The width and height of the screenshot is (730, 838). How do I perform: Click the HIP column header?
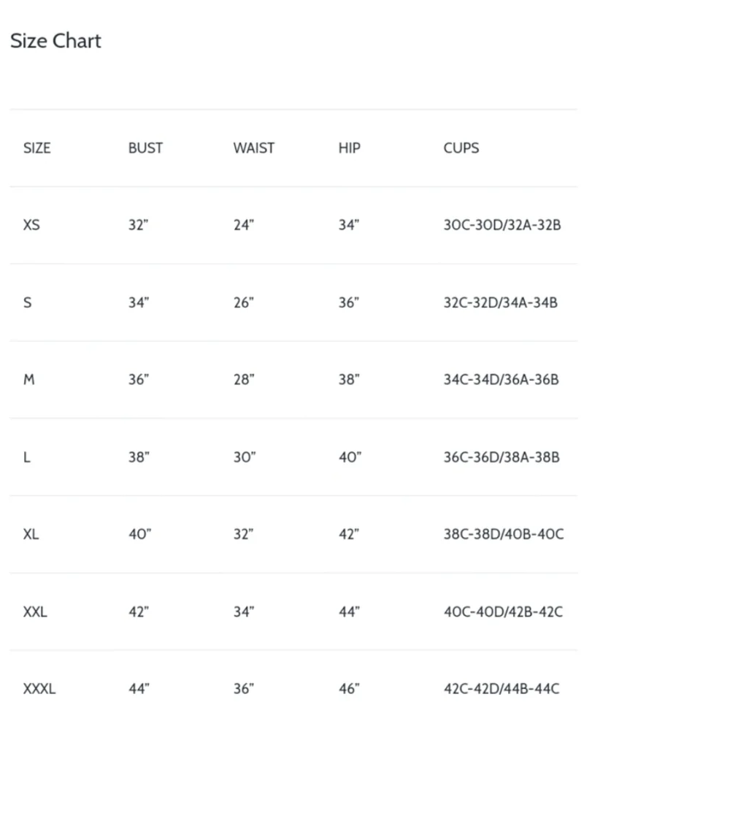tap(349, 148)
